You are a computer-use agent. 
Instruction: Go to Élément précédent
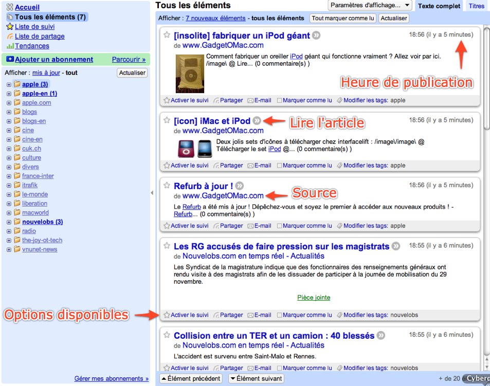(191, 378)
